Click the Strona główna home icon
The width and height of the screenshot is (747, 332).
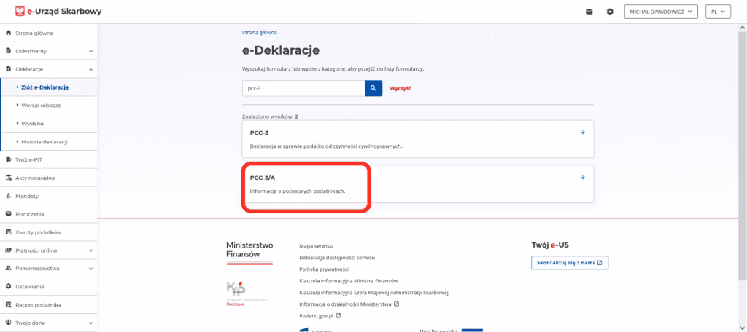click(8, 33)
